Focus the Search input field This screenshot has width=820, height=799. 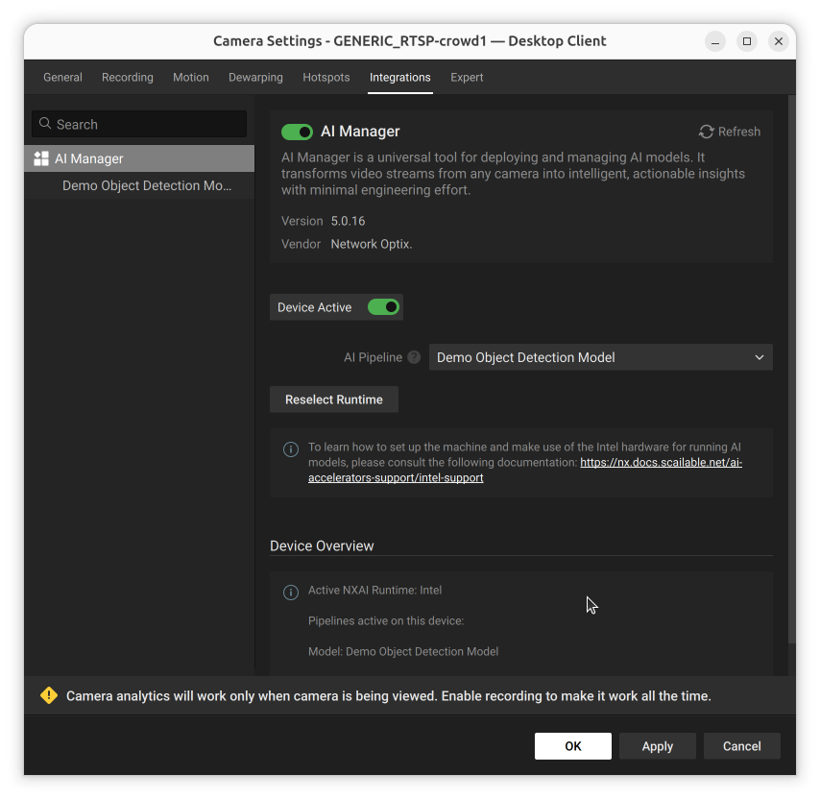tap(139, 124)
